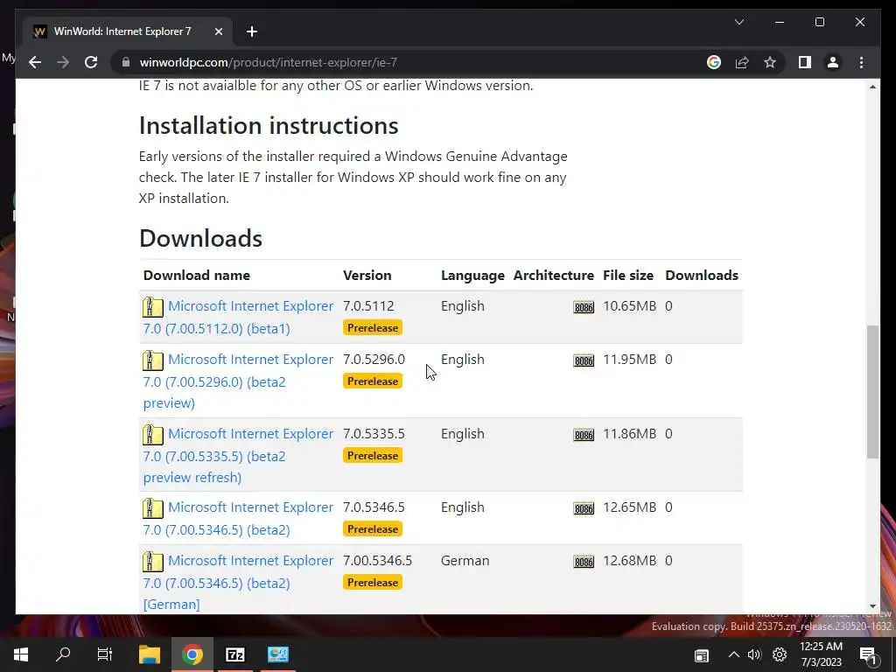The width and height of the screenshot is (896, 672).
Task: Click the File size column header
Action: [x=628, y=276]
